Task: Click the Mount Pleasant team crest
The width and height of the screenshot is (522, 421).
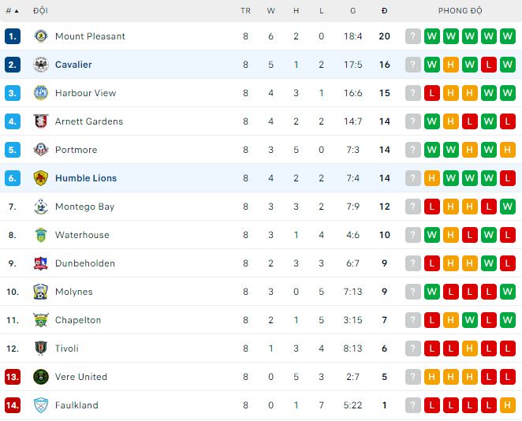Action: (x=41, y=36)
